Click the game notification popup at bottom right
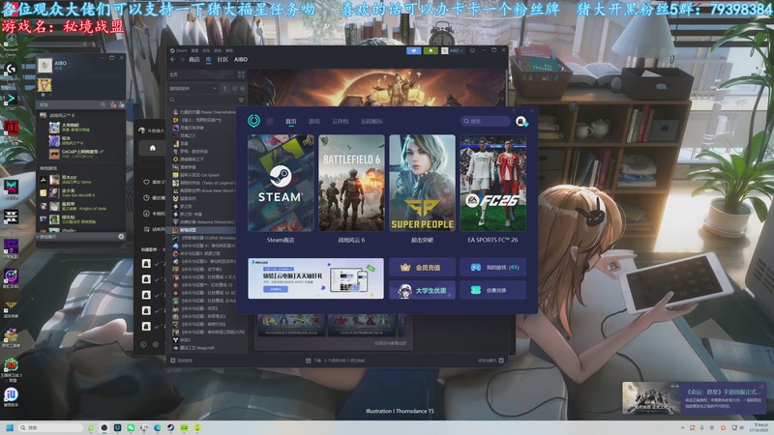The width and height of the screenshot is (774, 435). (x=695, y=398)
